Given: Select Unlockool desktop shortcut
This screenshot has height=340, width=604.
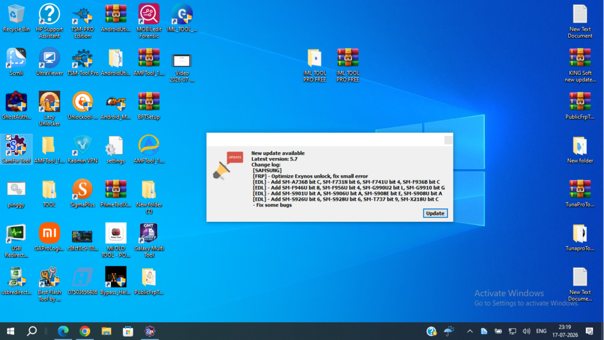Looking at the screenshot, I should click(83, 106).
